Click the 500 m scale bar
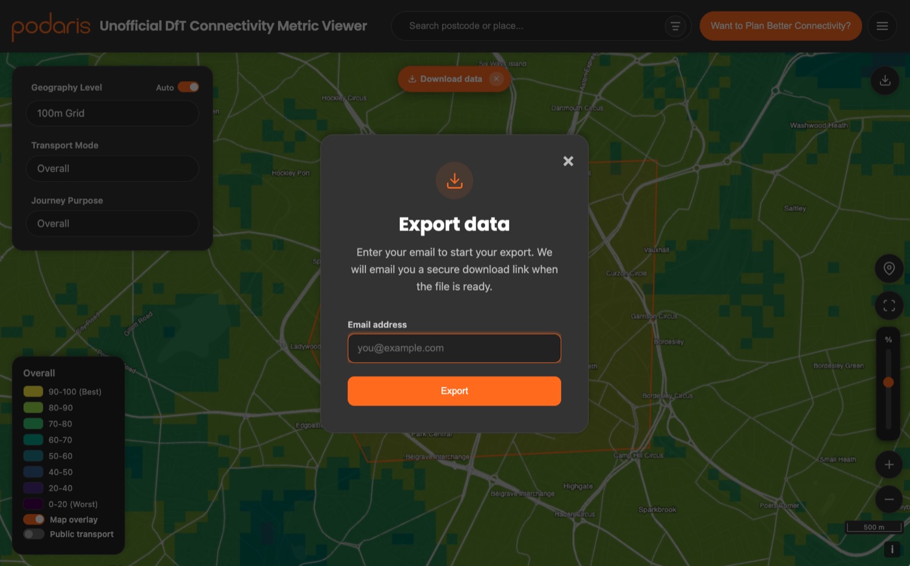Viewport: 910px width, 566px height. point(874,527)
